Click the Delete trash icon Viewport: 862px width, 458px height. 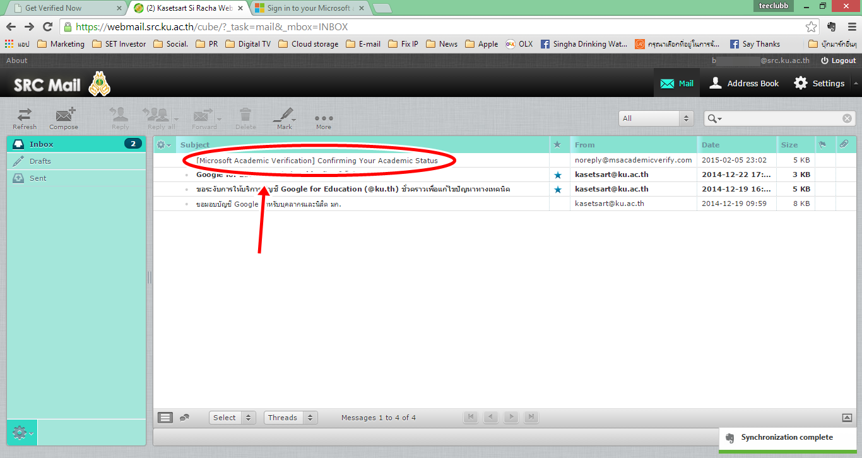245,118
